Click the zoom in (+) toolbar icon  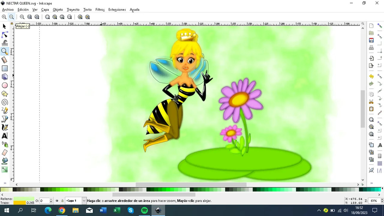(x=4, y=17)
